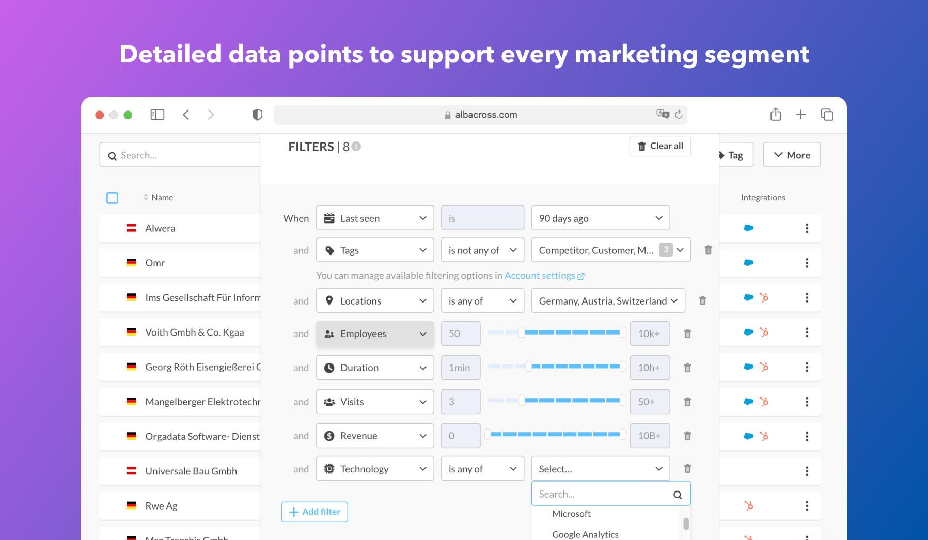Click the Clear all button

pos(660,146)
